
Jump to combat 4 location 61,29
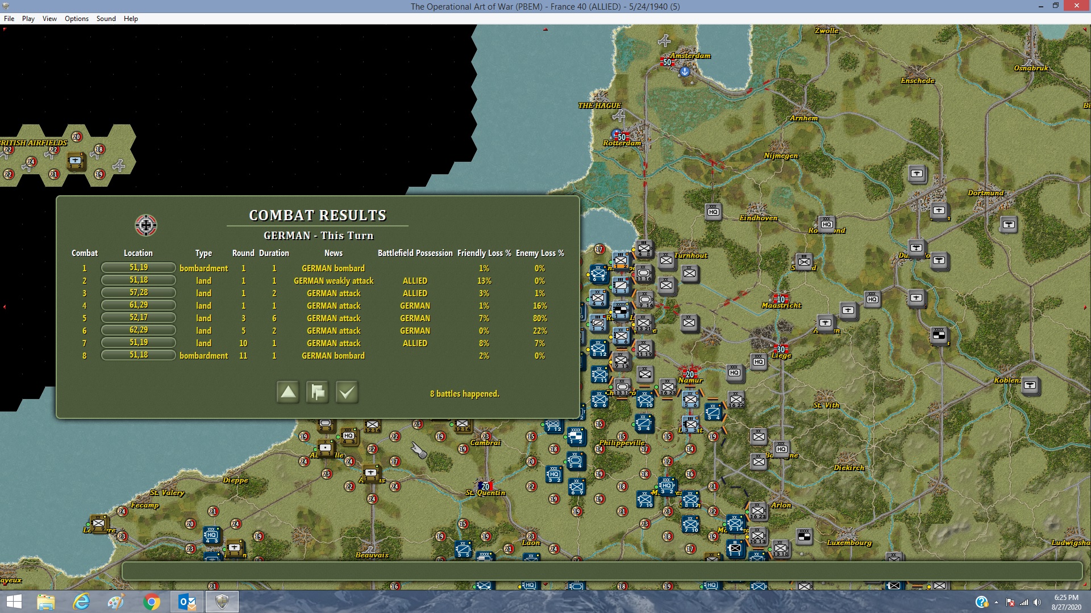pyautogui.click(x=138, y=305)
